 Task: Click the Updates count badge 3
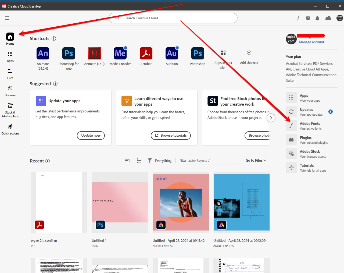click(331, 112)
